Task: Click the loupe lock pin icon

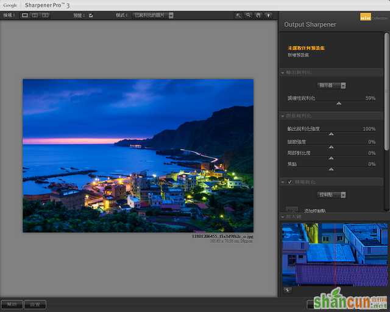Action: (x=288, y=290)
